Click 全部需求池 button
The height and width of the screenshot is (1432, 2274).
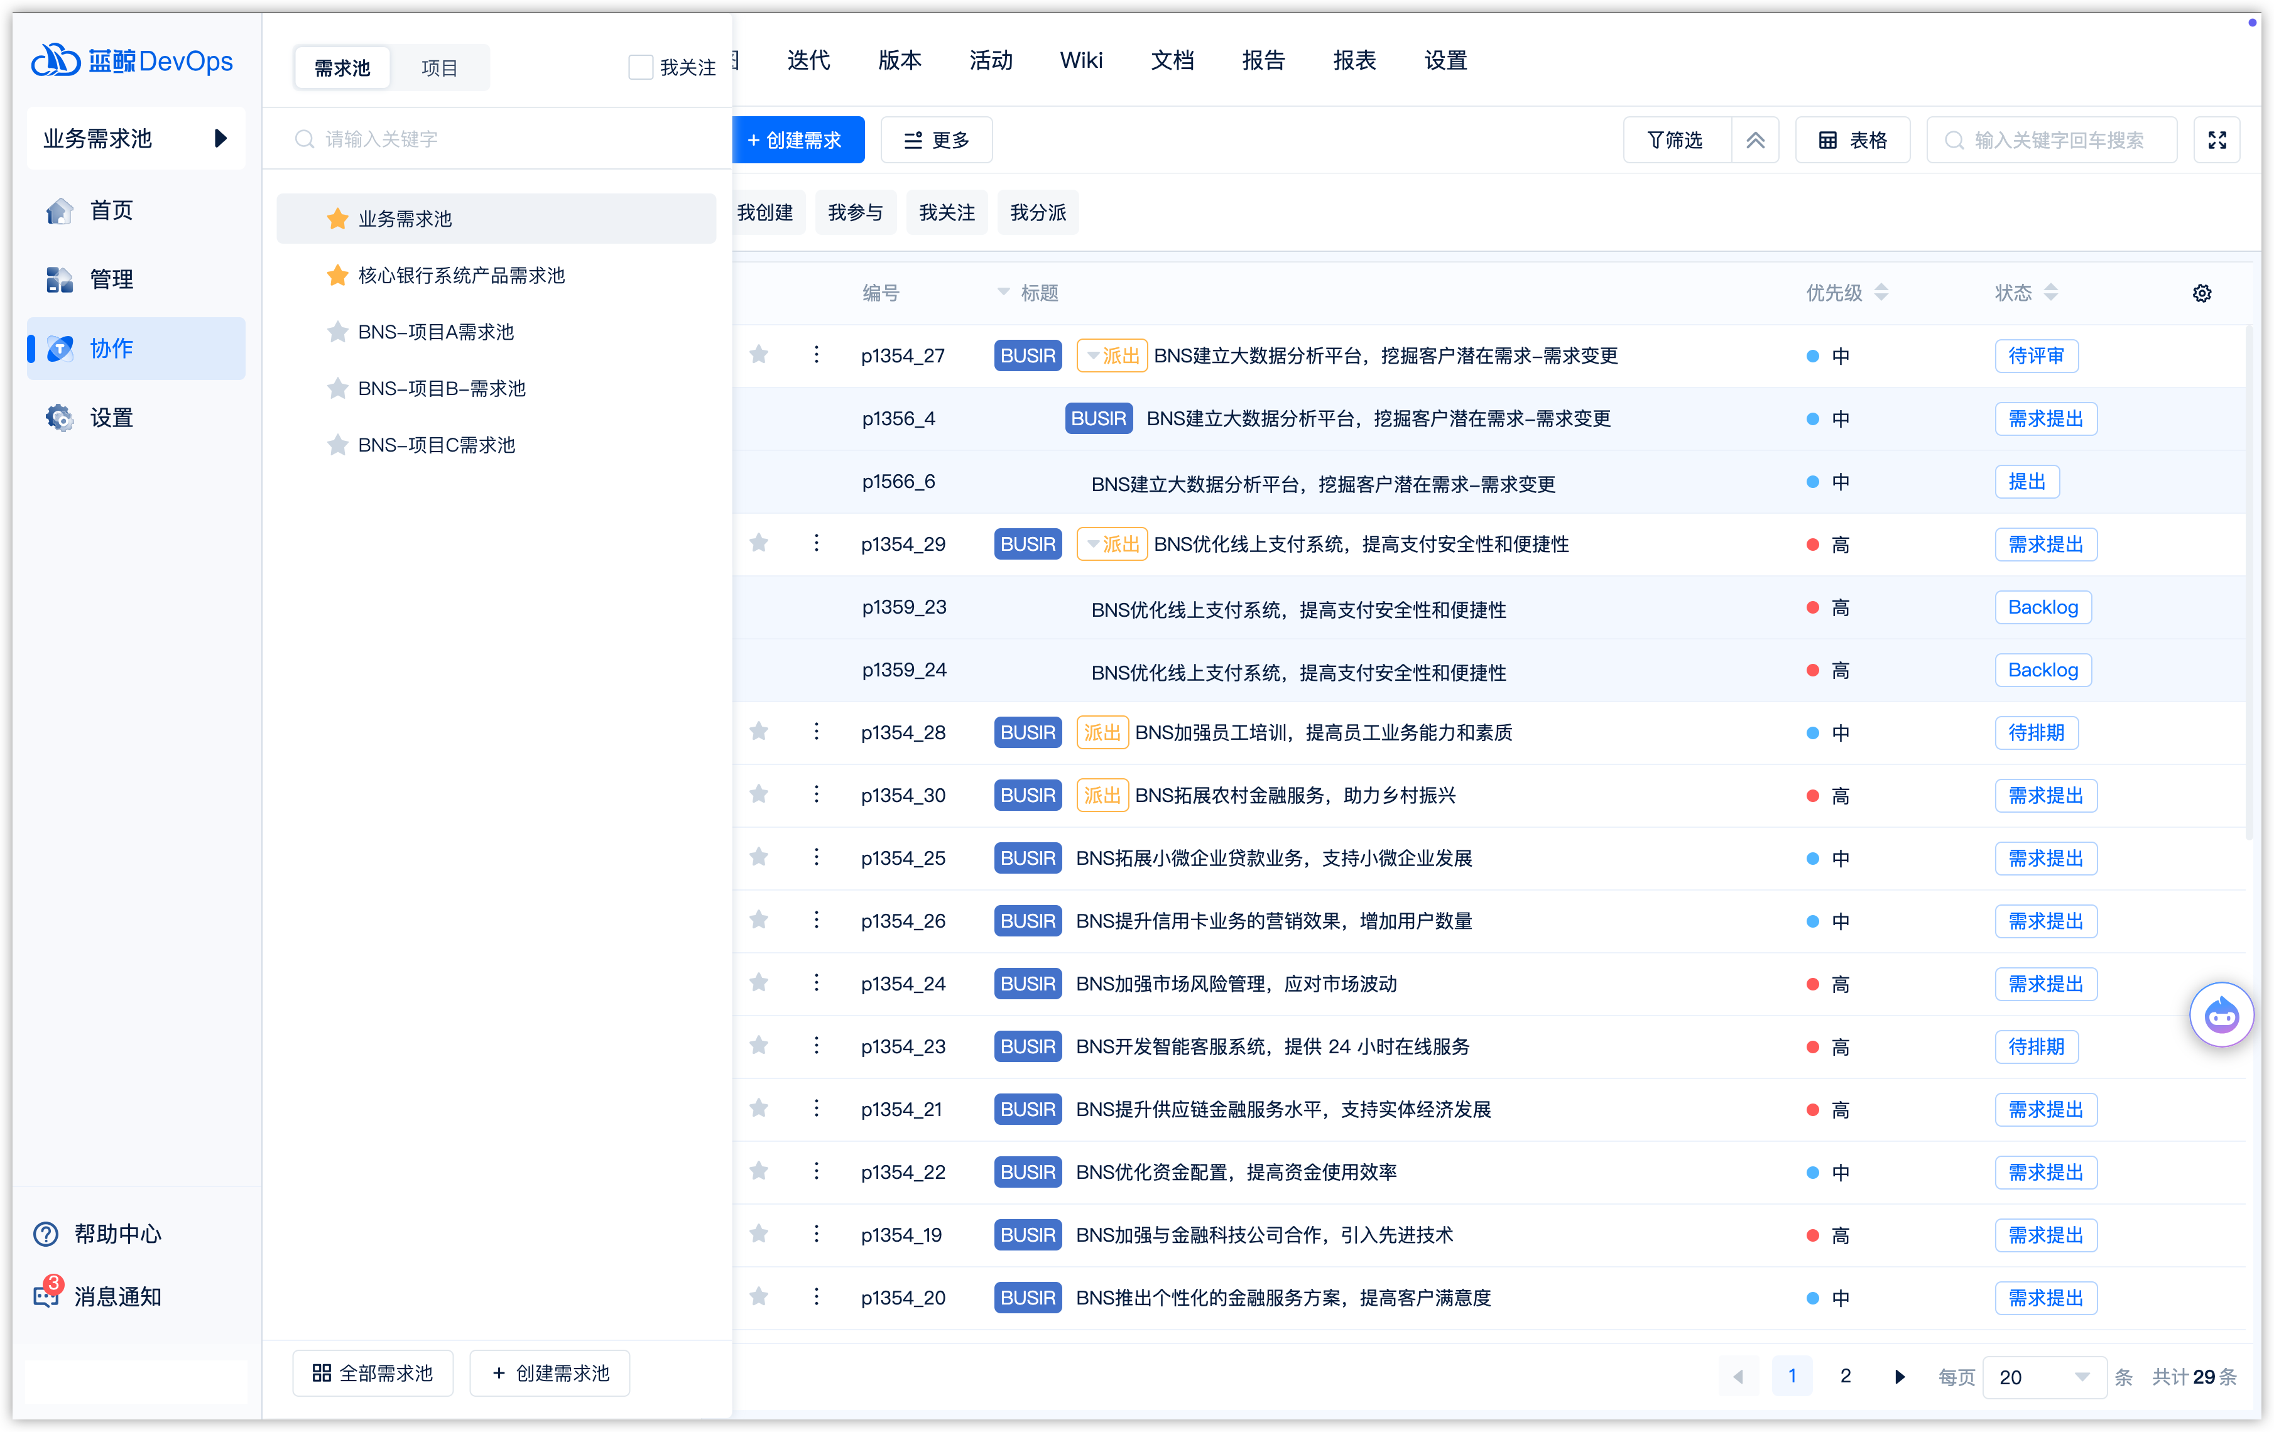tap(372, 1372)
